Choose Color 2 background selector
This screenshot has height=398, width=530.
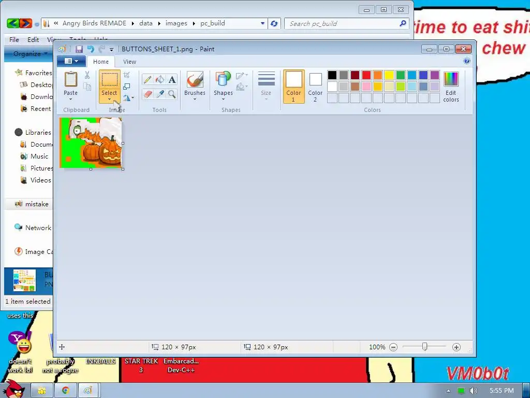tap(315, 87)
